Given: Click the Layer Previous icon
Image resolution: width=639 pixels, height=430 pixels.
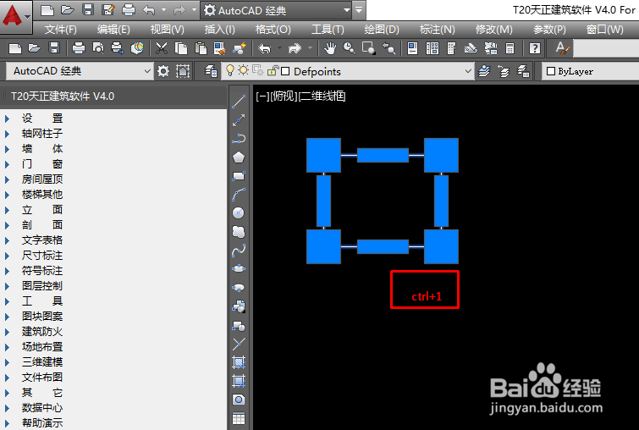Looking at the screenshot, I should (x=504, y=71).
